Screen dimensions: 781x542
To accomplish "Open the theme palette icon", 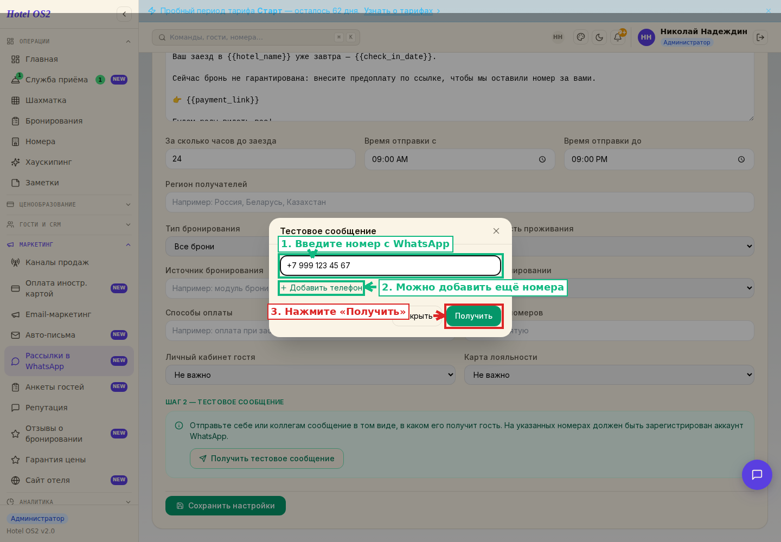I will (581, 37).
